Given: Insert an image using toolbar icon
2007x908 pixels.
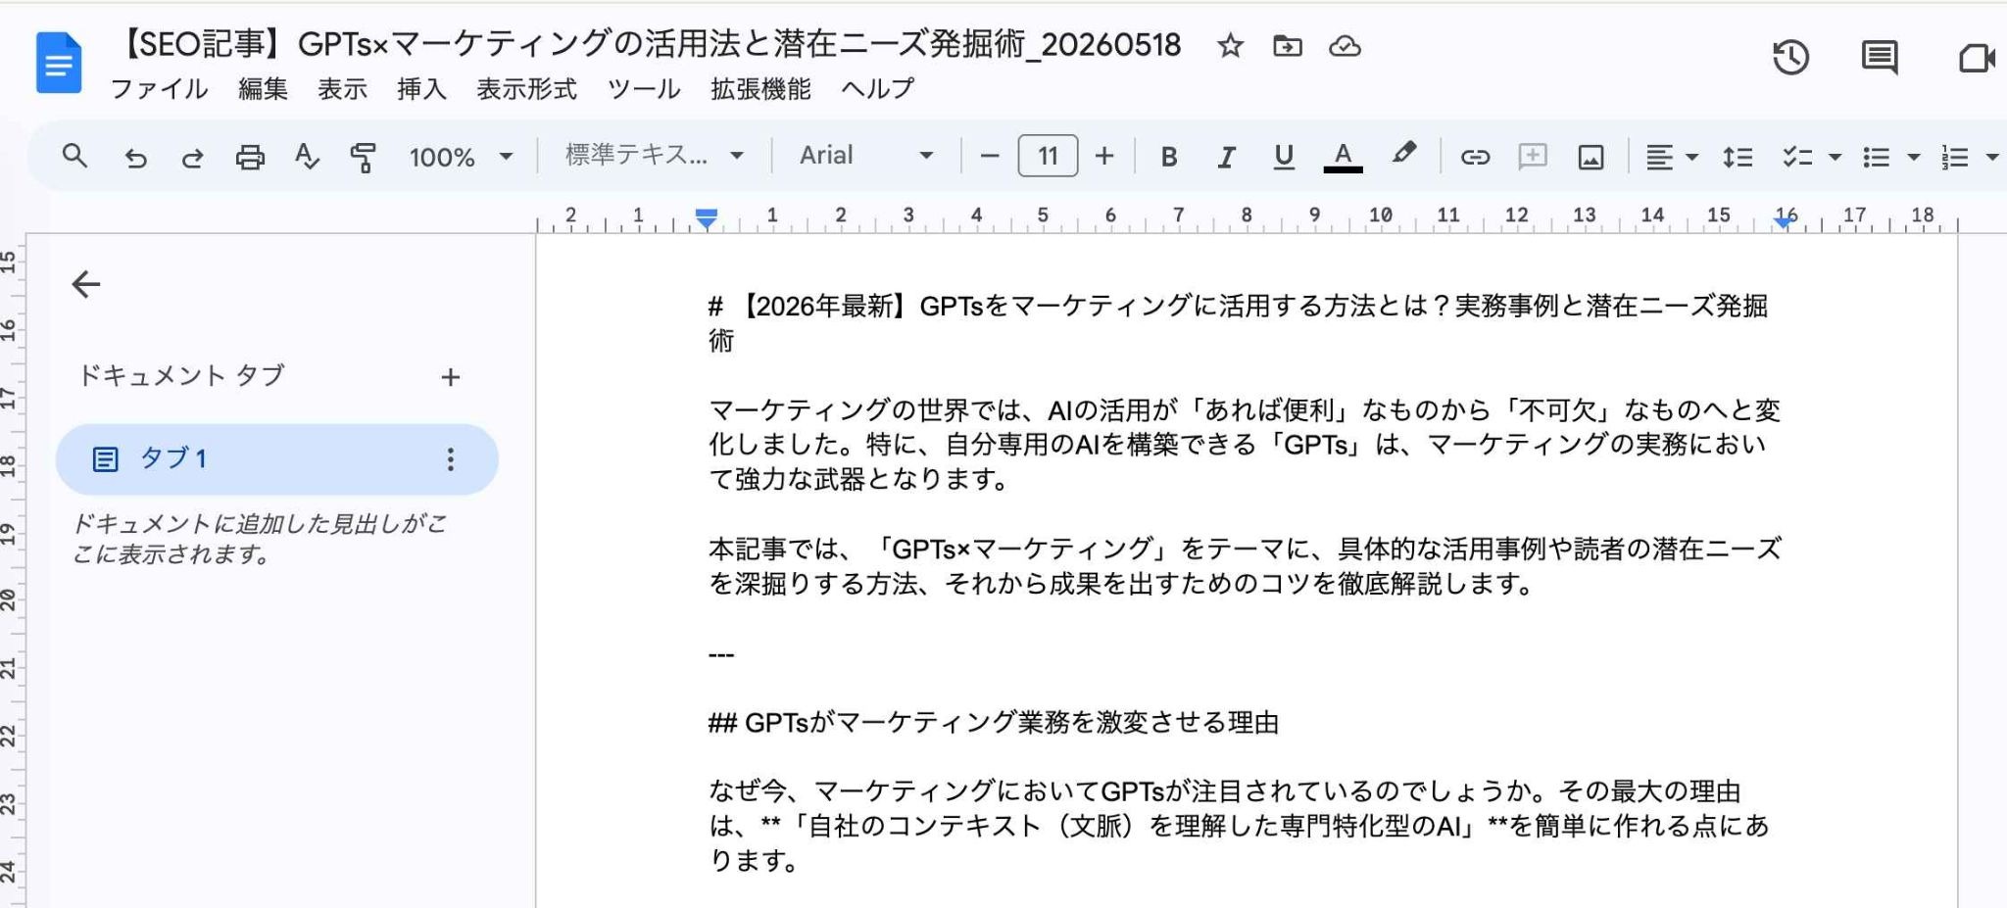Looking at the screenshot, I should [1591, 157].
